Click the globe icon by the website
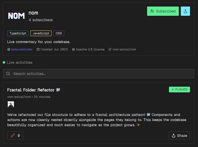This screenshot has height=147, width=198. (x=9, y=49)
